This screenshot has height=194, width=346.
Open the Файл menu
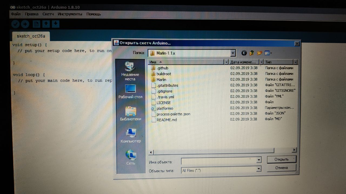(x=16, y=14)
